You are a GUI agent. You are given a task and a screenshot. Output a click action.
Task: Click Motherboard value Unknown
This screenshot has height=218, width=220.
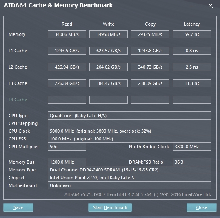pyautogui.click(x=129, y=185)
